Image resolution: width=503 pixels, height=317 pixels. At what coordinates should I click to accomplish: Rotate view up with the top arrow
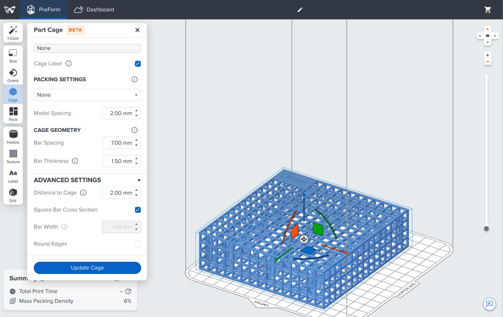[487, 29]
